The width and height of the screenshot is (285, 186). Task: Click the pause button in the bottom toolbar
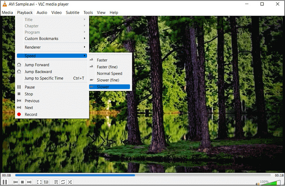pos(5,182)
